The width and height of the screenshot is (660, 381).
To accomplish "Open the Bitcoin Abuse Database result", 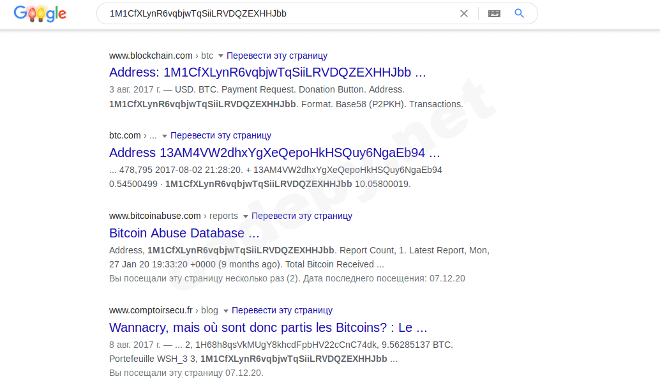I will click(x=184, y=233).
